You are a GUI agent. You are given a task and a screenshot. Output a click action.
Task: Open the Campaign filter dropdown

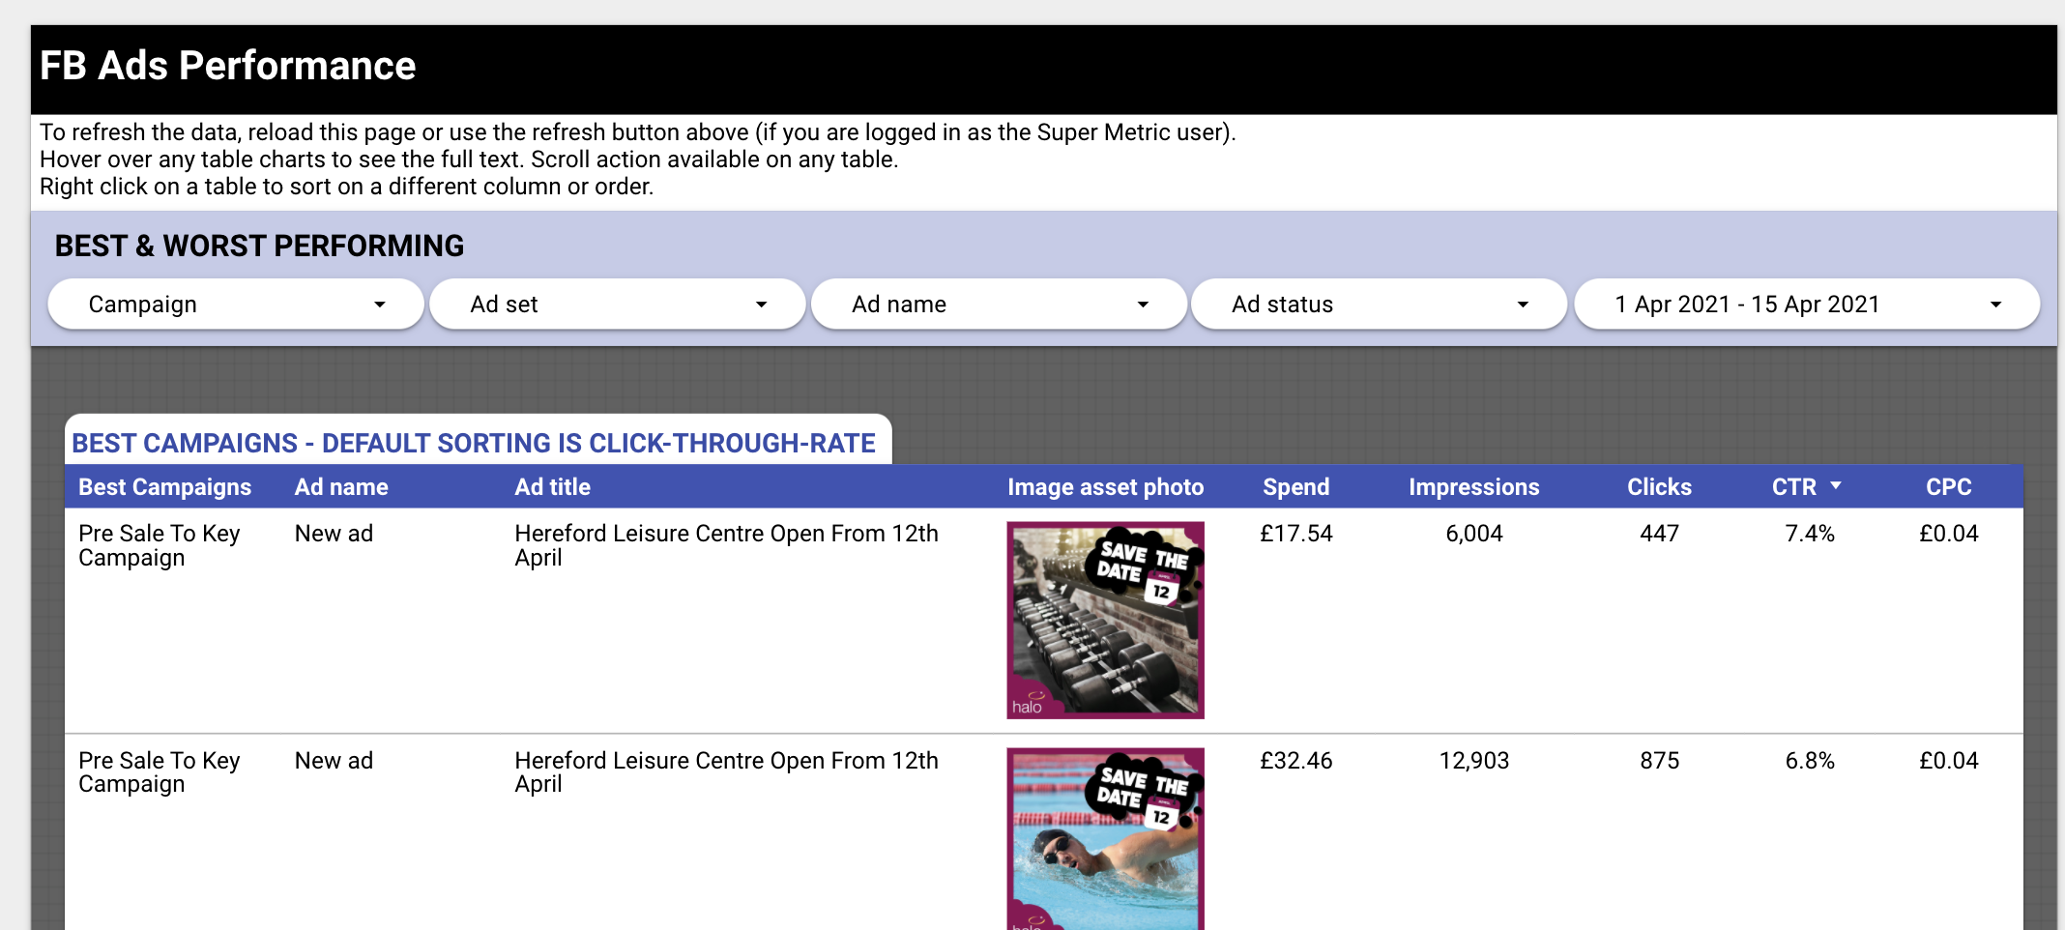pos(234,304)
